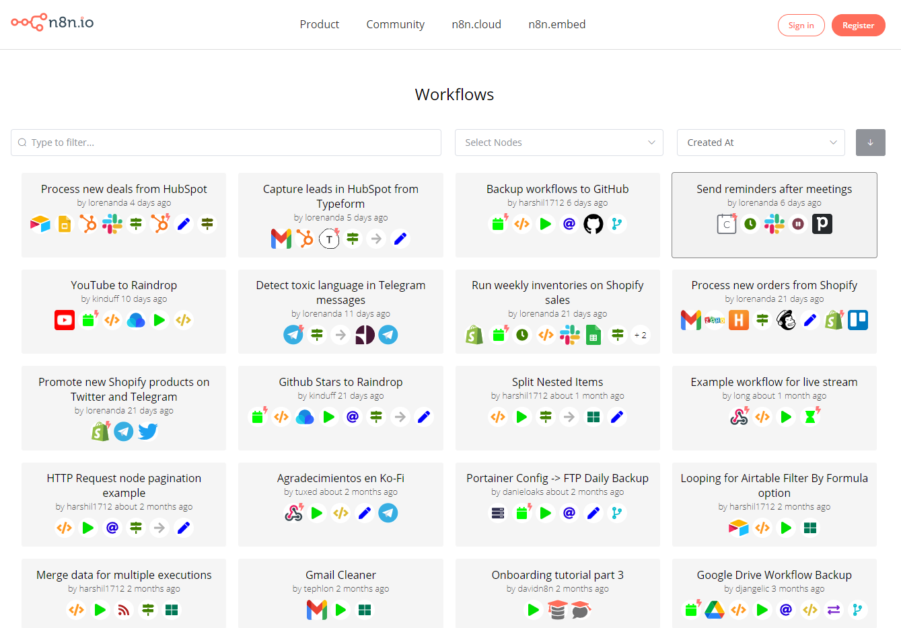Click first Telegram icon in Detect toxic language card

click(x=293, y=335)
